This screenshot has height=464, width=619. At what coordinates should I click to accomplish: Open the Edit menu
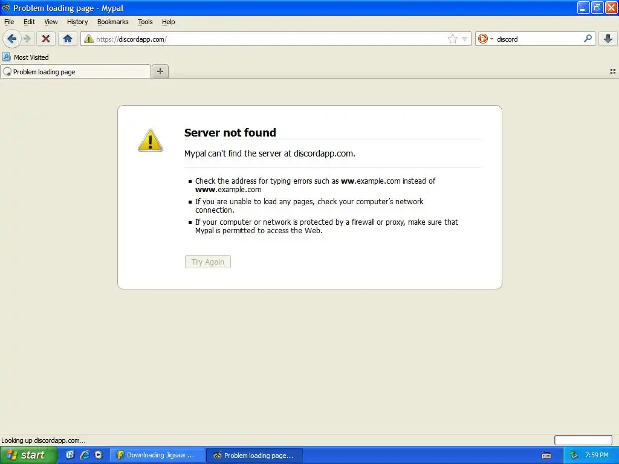(x=29, y=22)
